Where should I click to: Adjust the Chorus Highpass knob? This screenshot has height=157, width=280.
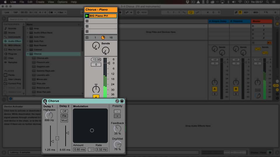tap(49, 115)
